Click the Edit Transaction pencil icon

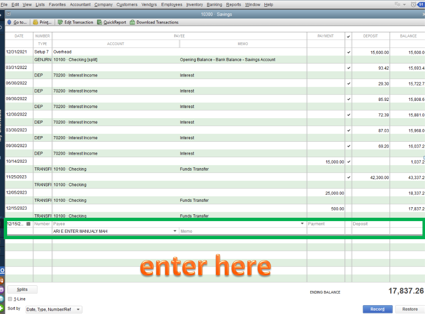[60, 22]
